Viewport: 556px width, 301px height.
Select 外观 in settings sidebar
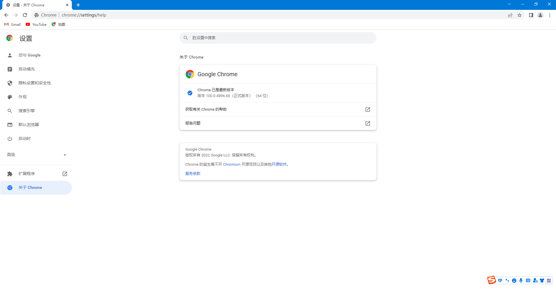point(23,97)
